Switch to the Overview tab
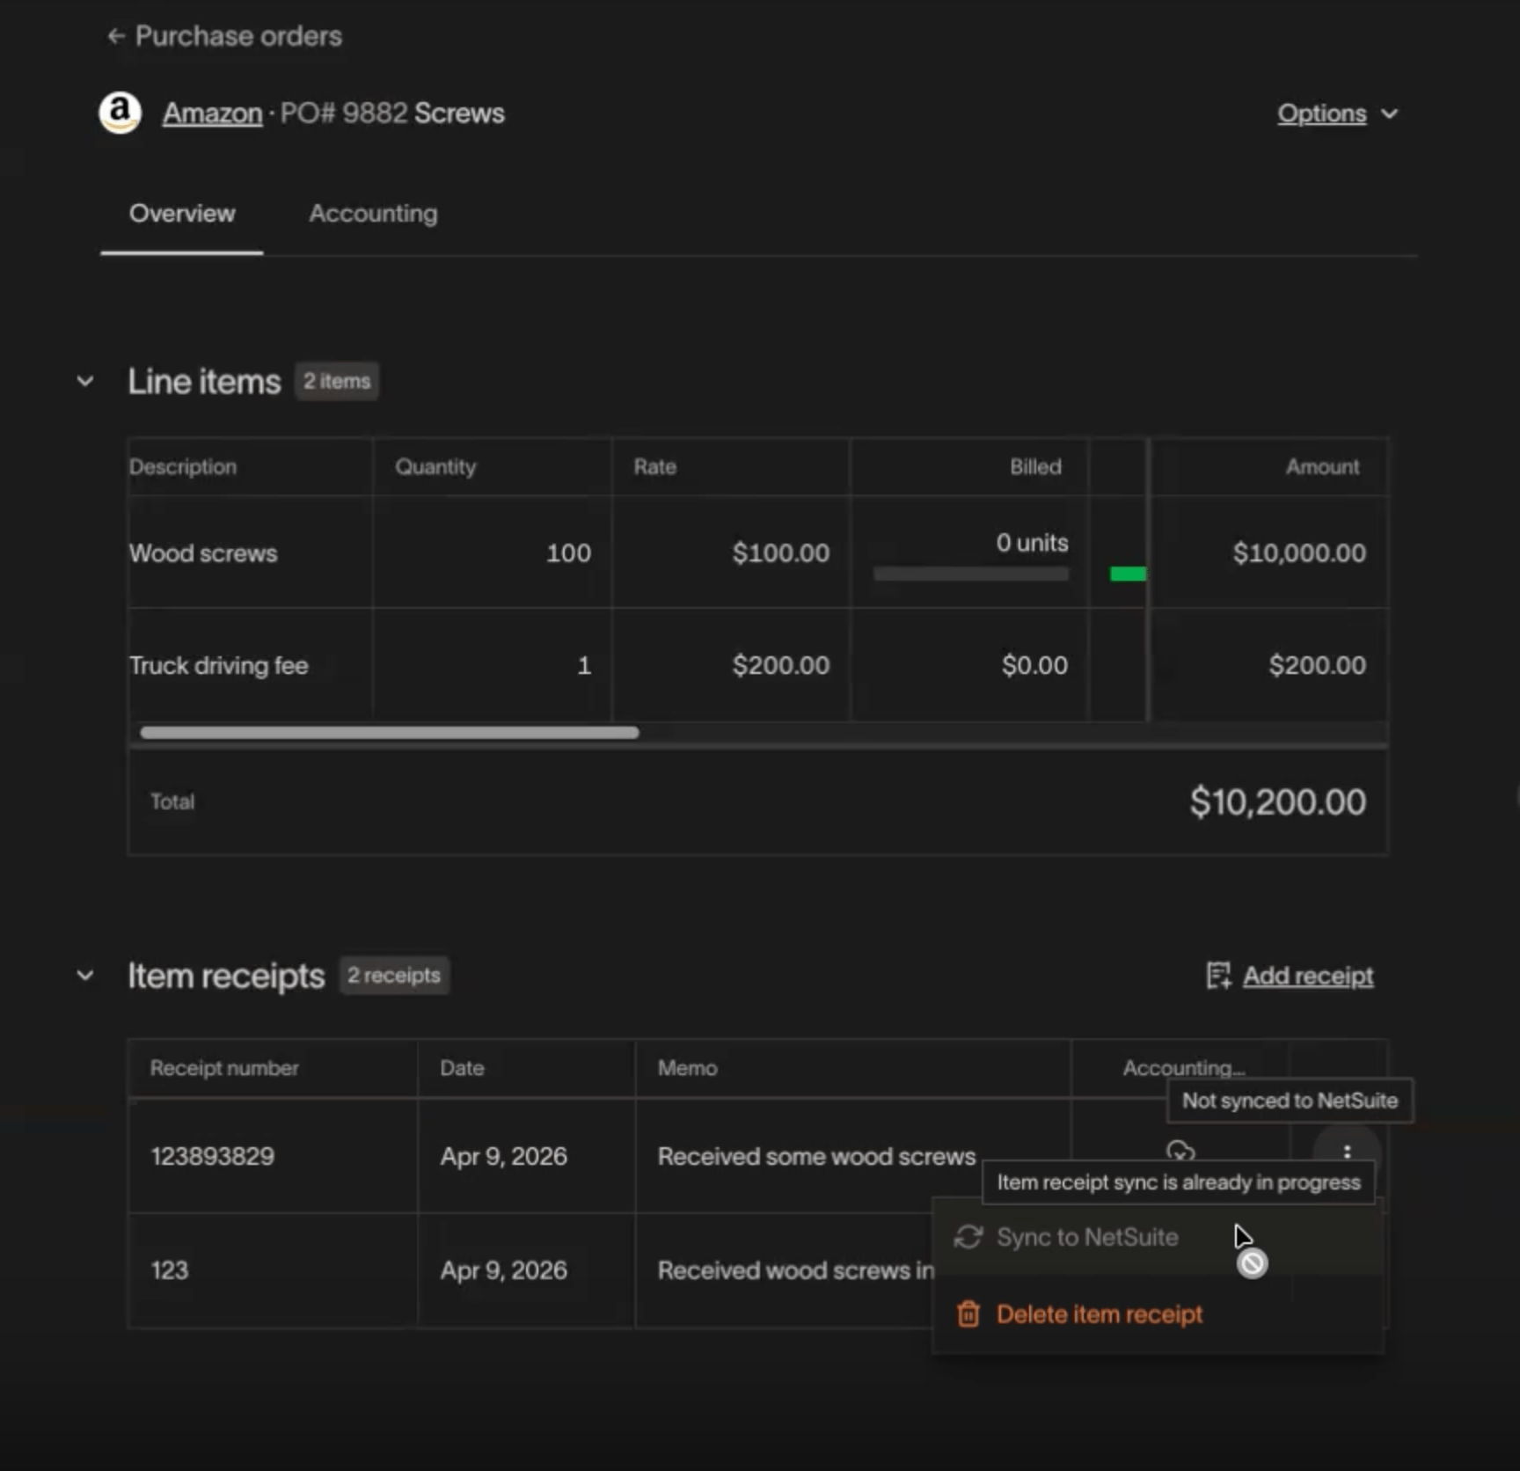 point(182,213)
